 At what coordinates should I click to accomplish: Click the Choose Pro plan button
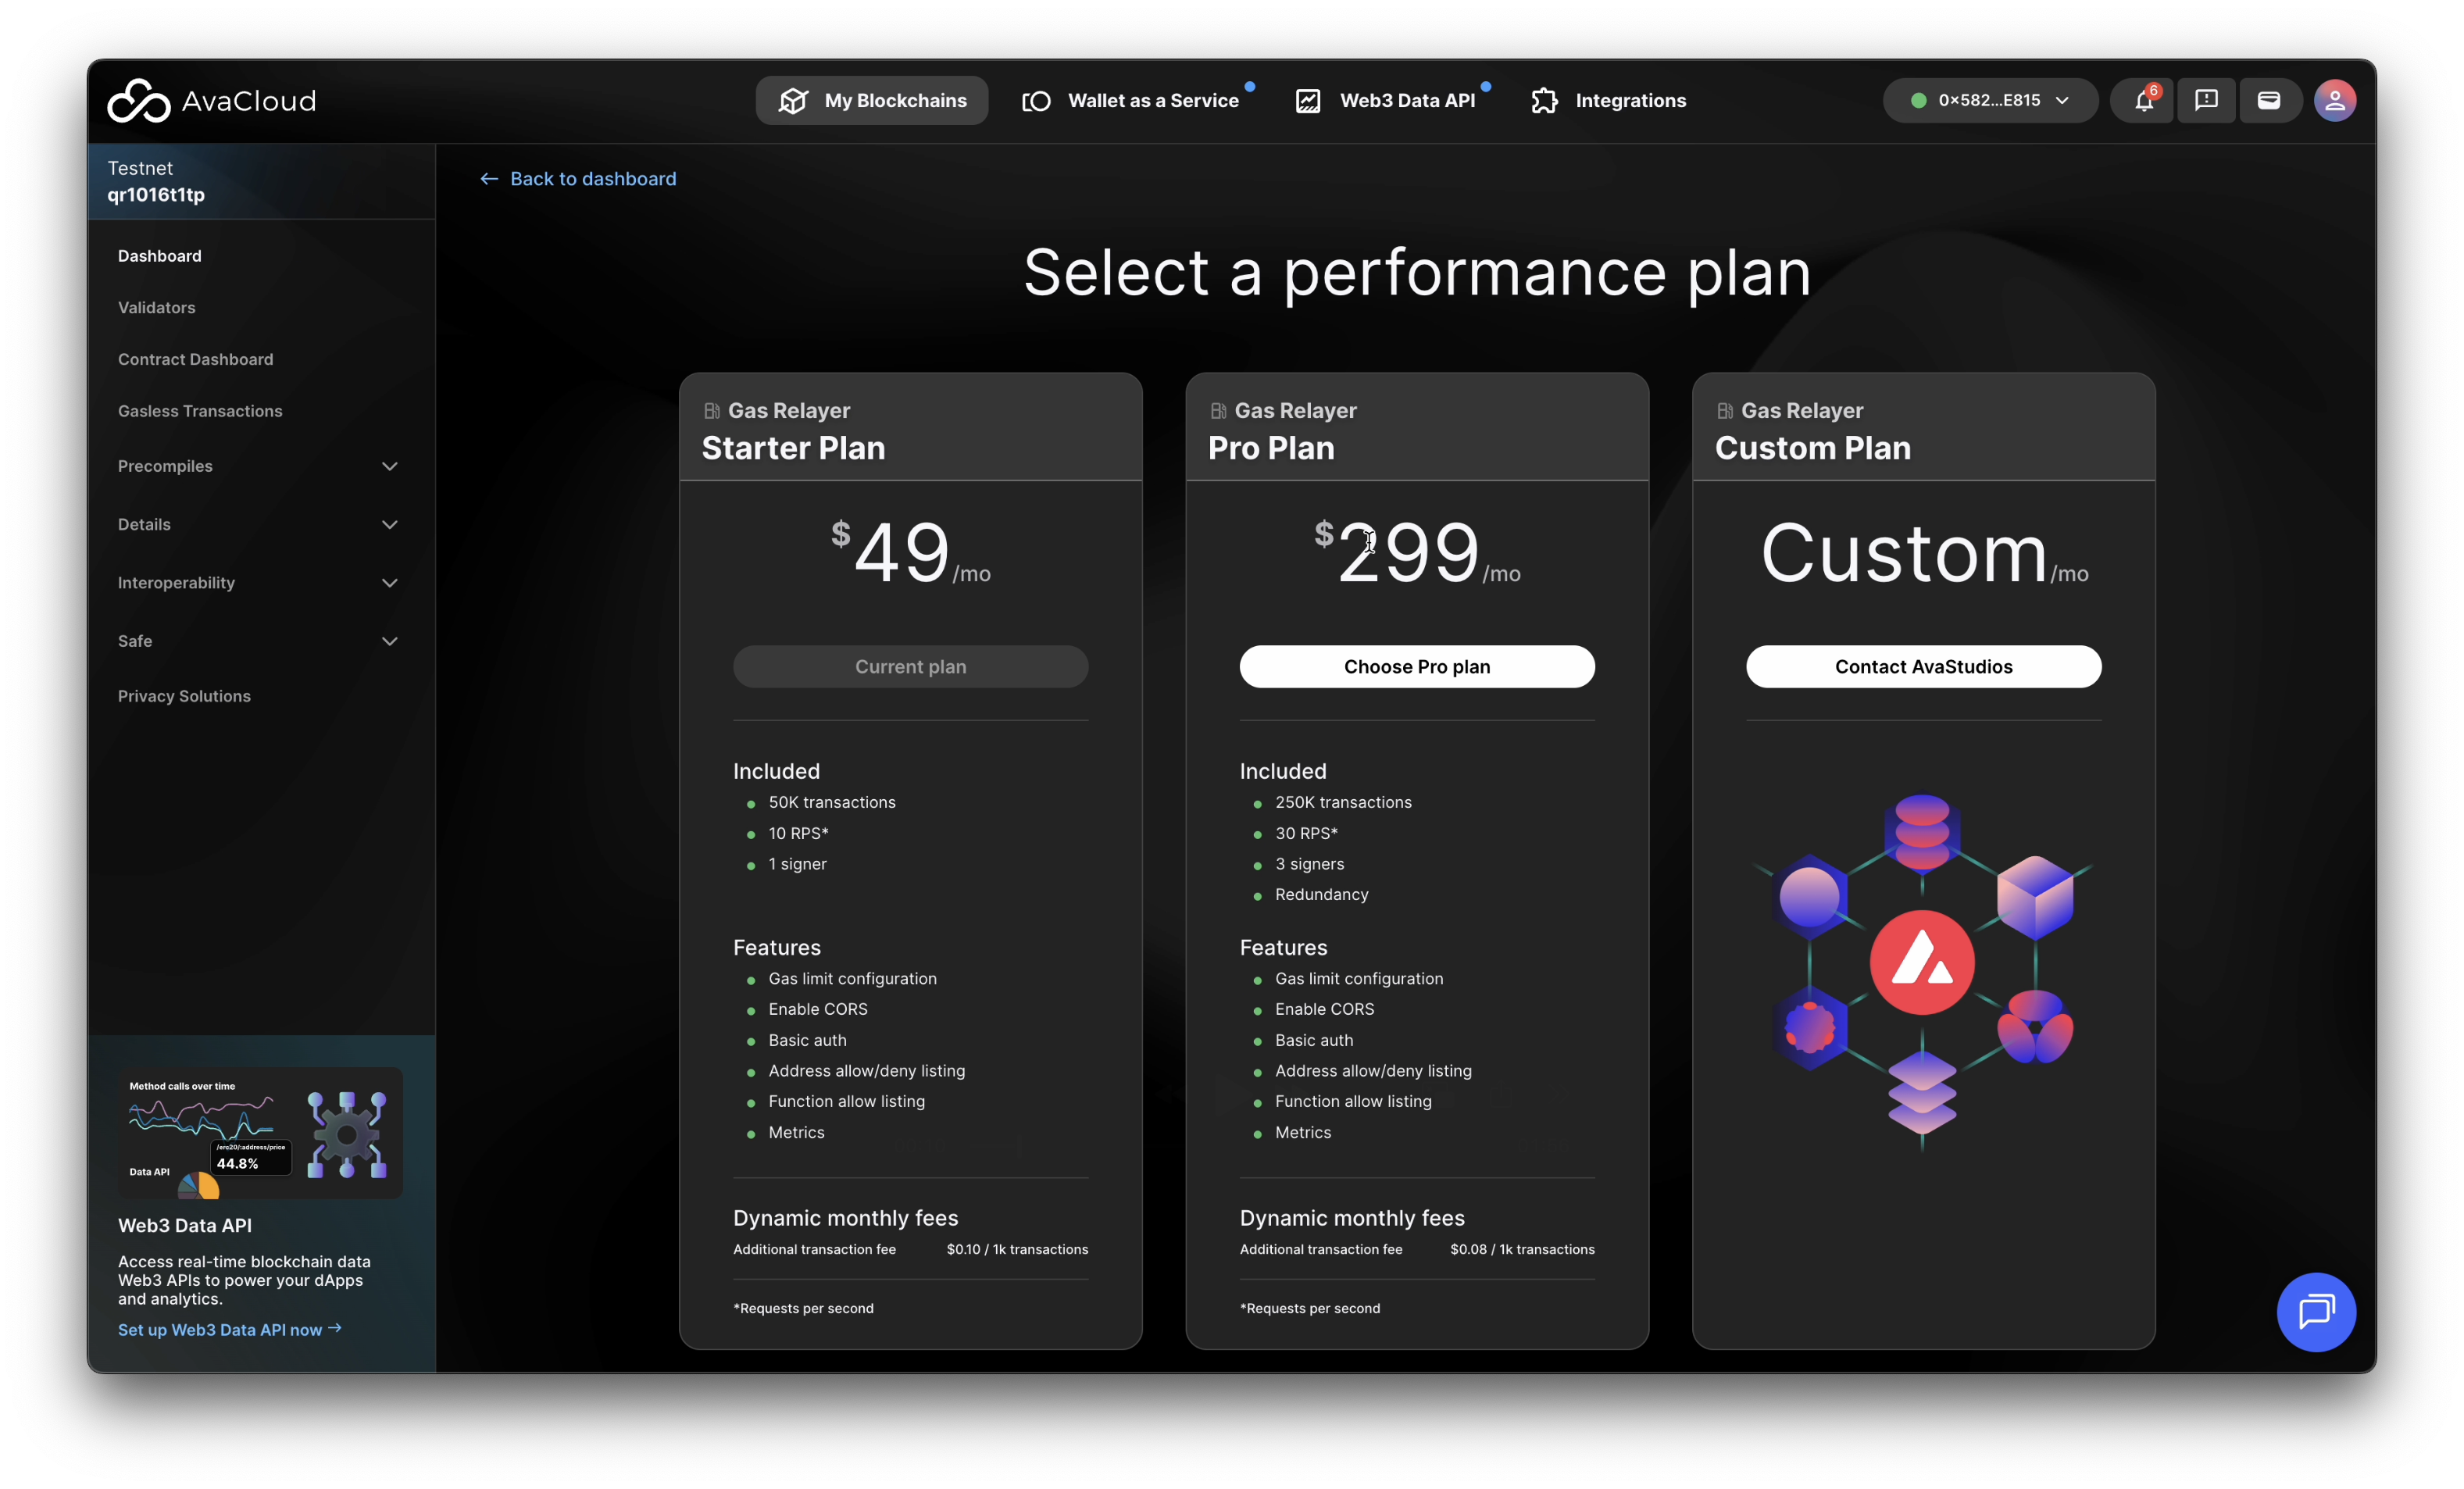tap(1416, 666)
